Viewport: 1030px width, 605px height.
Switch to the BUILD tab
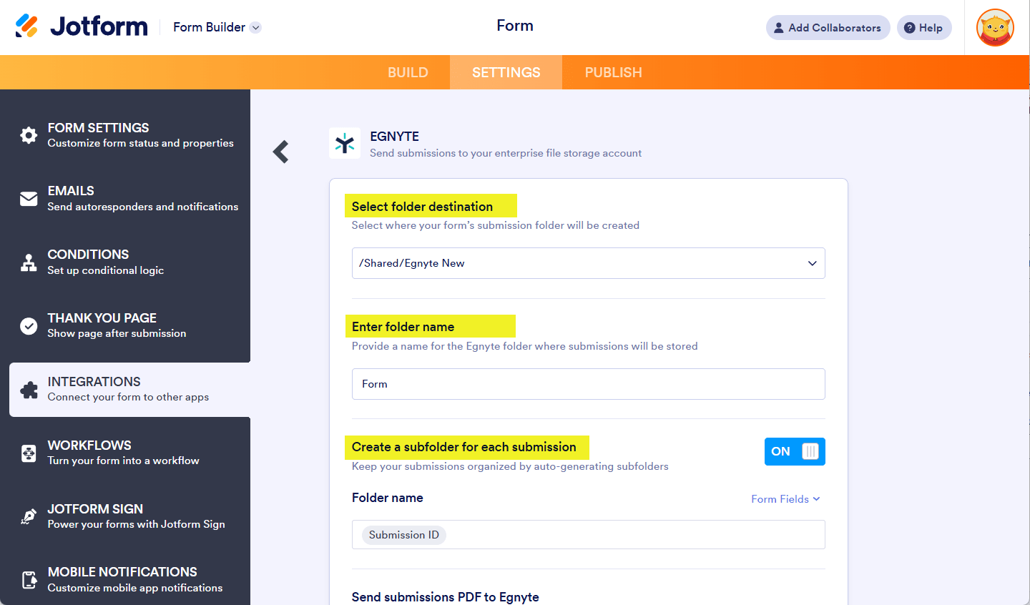tap(408, 72)
